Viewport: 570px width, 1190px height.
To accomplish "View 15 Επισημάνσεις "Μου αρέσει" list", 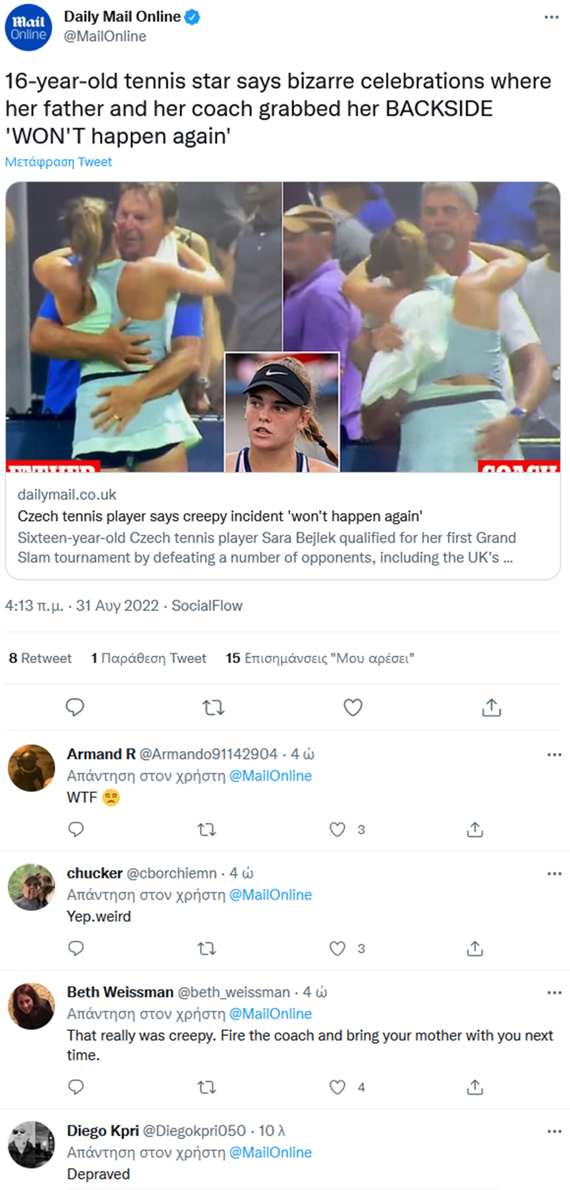I will tap(320, 658).
